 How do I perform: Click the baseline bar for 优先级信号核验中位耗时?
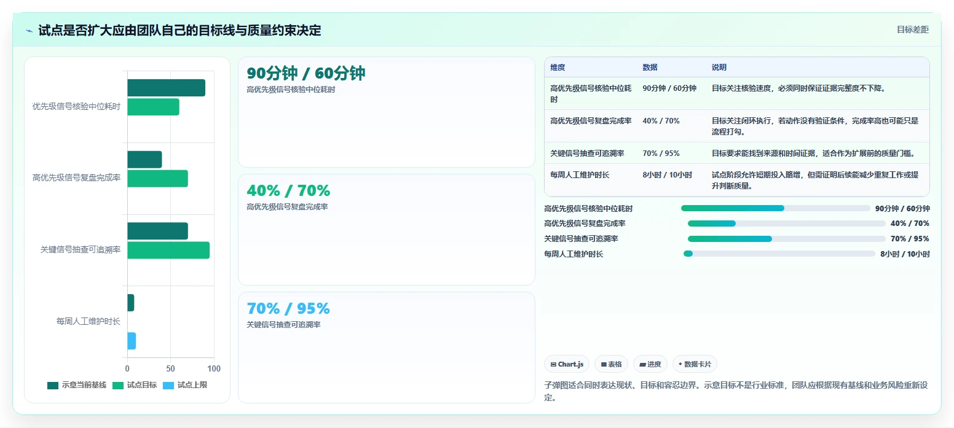point(166,88)
